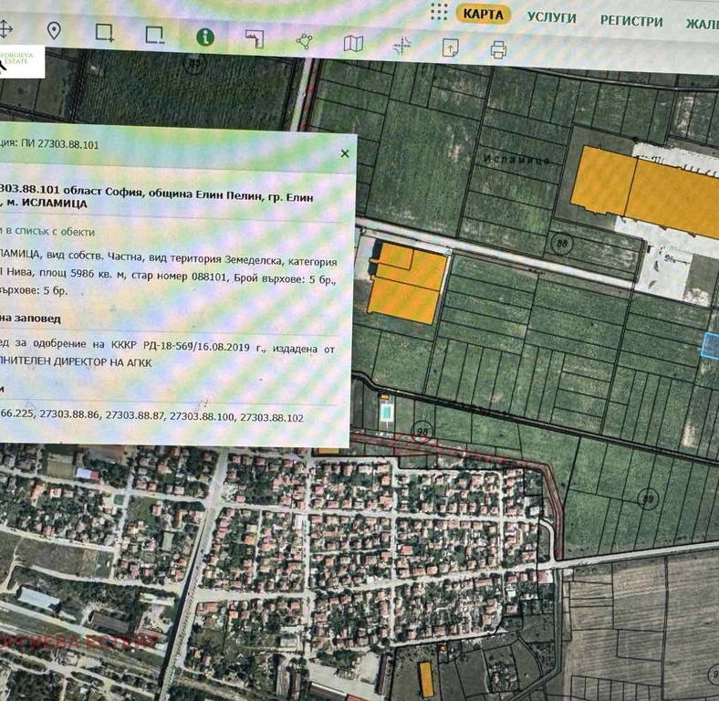Close the parcel info popup
The width and height of the screenshot is (719, 701).
click(x=345, y=153)
